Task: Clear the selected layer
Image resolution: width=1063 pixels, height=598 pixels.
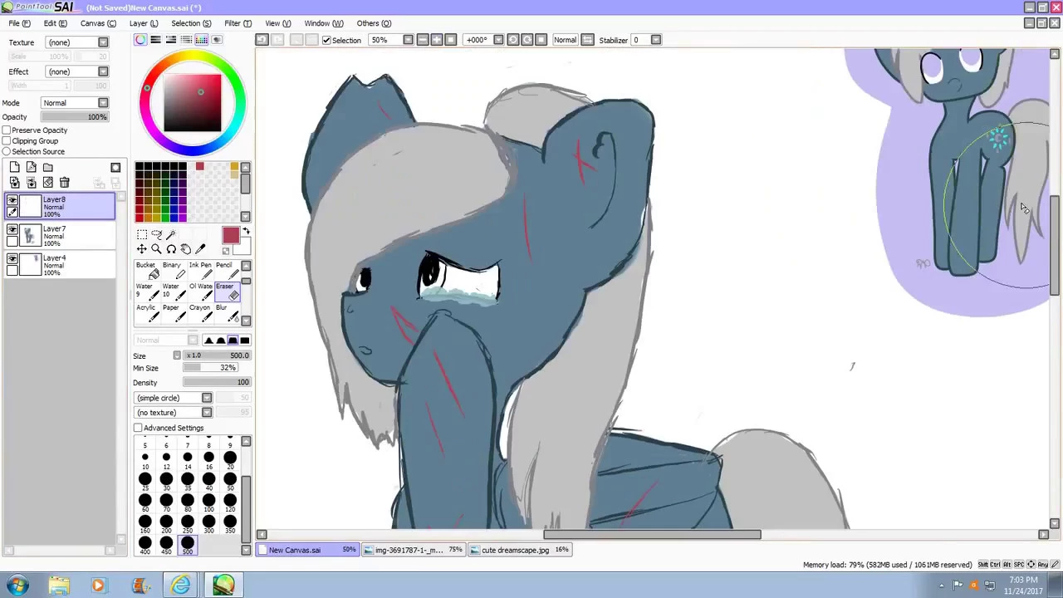Action: click(x=48, y=182)
